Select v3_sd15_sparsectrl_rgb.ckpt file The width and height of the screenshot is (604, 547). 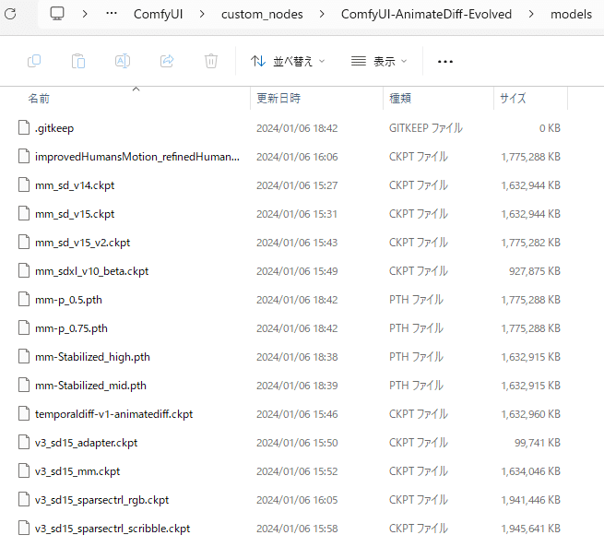pos(102,500)
